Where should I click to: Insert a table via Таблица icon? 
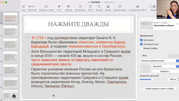[69, 6]
